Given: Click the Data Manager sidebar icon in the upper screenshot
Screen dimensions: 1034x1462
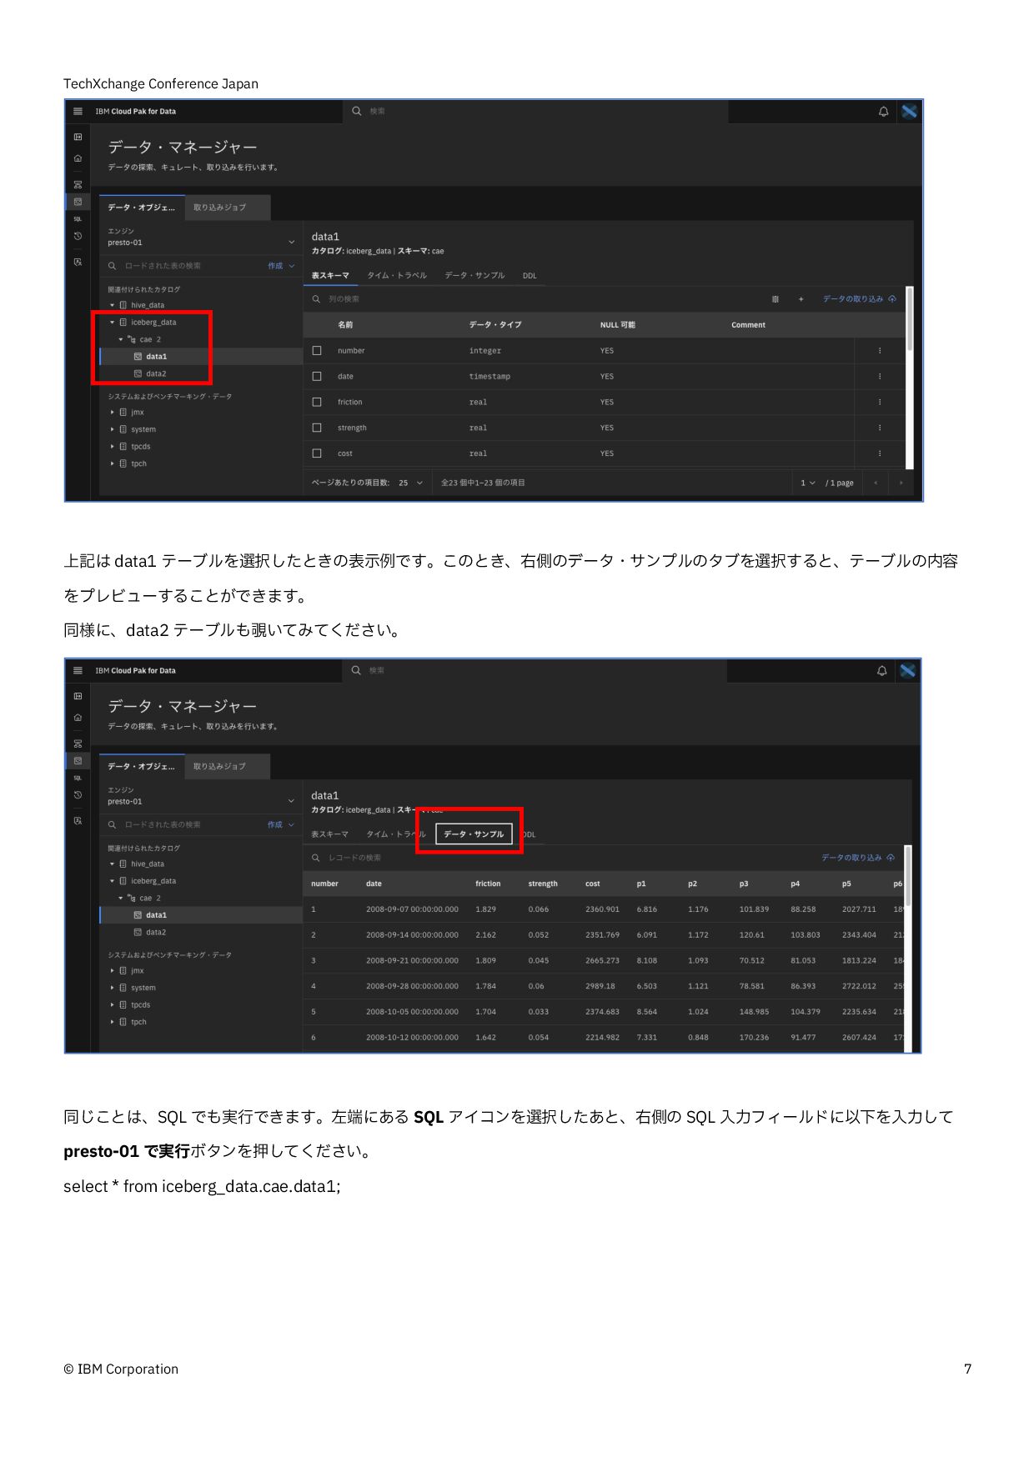Looking at the screenshot, I should pyautogui.click(x=78, y=202).
